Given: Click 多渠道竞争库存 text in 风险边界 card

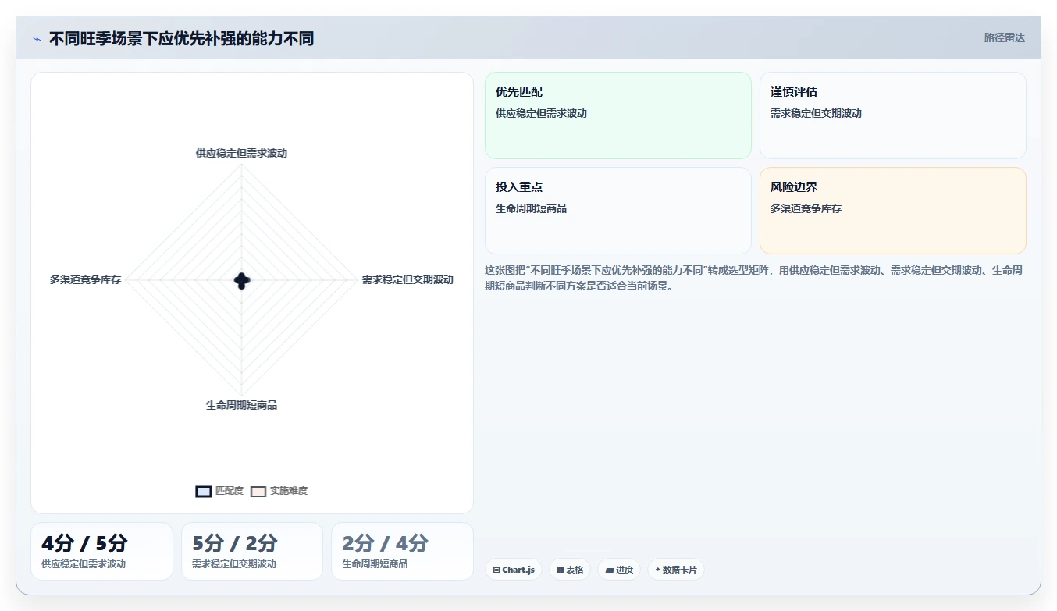Looking at the screenshot, I should [806, 208].
